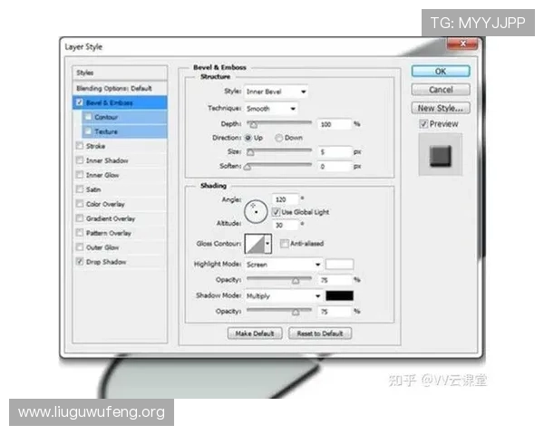Click the Depth value field showing 100
This screenshot has width=544, height=435.
(334, 124)
